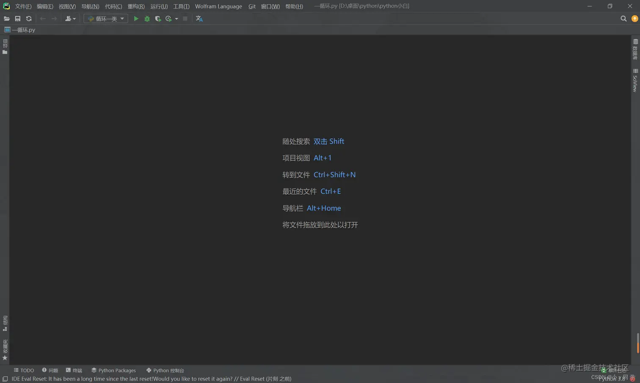Expand the profiler options dropdown arrow
The height and width of the screenshot is (383, 640).
(177, 19)
